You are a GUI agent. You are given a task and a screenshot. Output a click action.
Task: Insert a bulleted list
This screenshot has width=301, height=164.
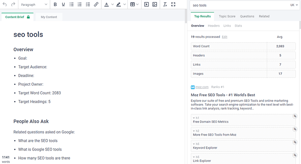pos(72,5)
